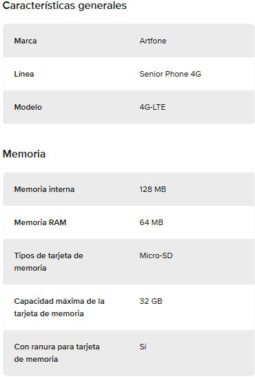
Task: Select the Memoria RAM label
Action: (40, 222)
